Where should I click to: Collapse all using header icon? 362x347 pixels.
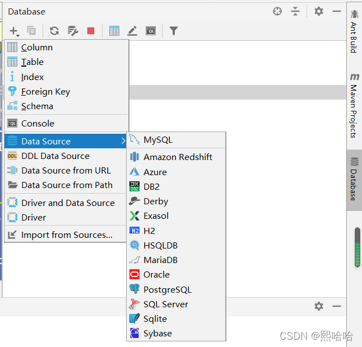click(x=295, y=11)
